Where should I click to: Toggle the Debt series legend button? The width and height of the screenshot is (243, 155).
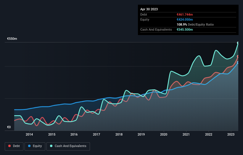tap(14, 146)
